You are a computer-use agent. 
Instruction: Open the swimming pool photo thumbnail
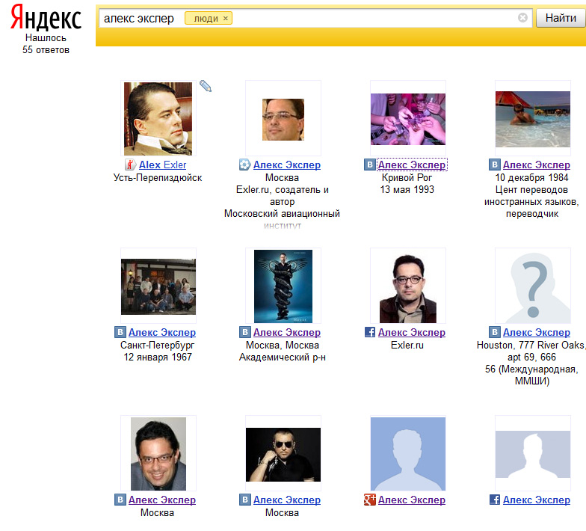coord(533,119)
